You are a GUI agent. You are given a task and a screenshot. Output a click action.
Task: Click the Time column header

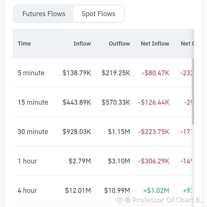click(x=24, y=44)
